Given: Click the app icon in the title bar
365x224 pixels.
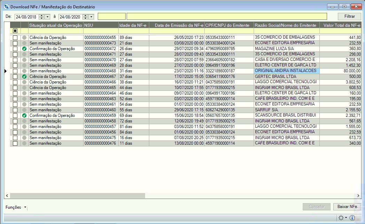Looking at the screenshot, I should point(6,7).
